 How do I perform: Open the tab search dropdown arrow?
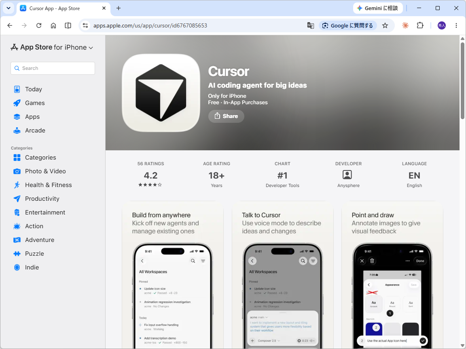coord(8,8)
